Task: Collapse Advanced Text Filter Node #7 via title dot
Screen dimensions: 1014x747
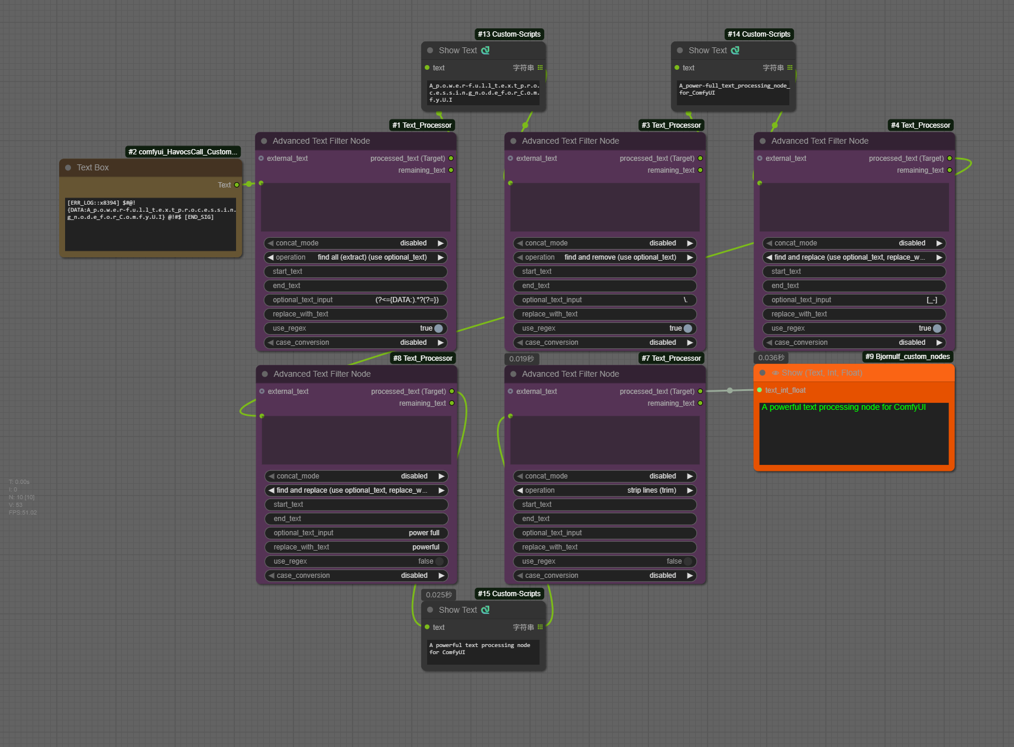Action: [514, 374]
